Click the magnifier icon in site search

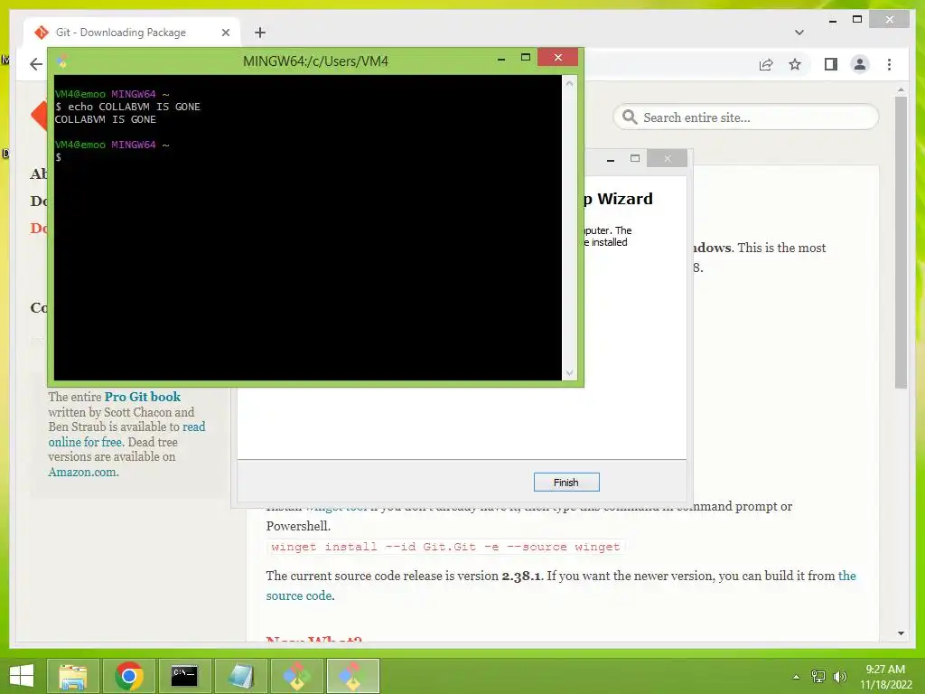[x=630, y=117]
